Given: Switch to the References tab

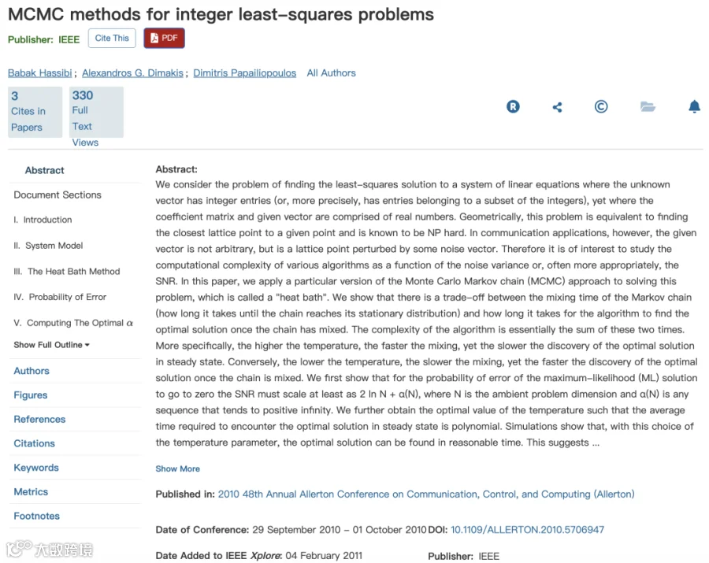Looking at the screenshot, I should pyautogui.click(x=39, y=420).
